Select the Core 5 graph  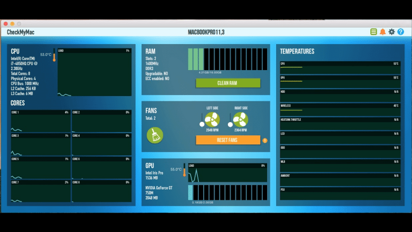pyautogui.click(x=40, y=168)
